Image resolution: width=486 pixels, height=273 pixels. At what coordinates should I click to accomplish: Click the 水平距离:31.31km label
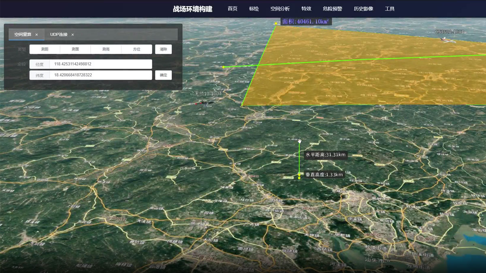coord(326,155)
